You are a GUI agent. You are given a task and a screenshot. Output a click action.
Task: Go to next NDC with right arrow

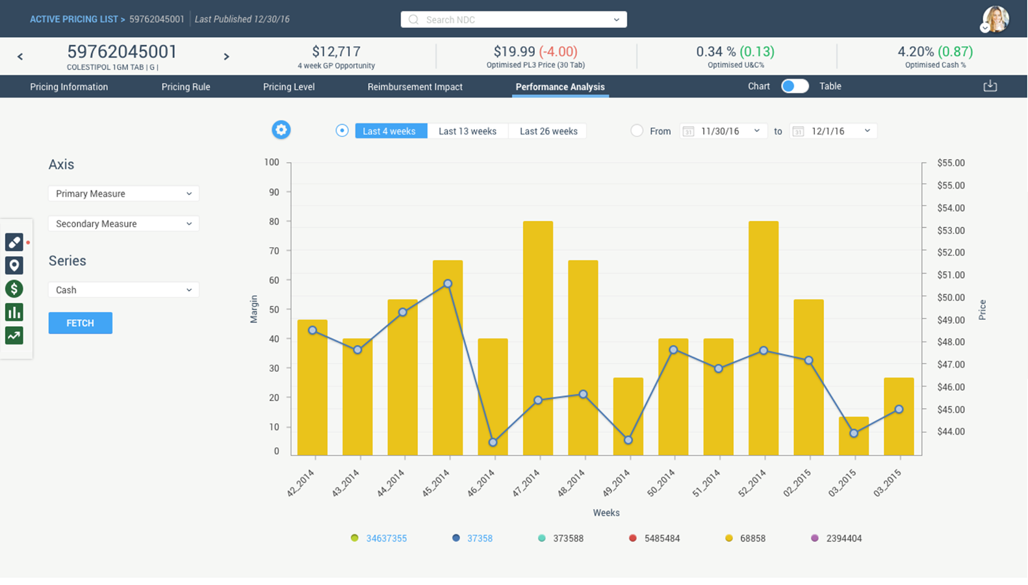pos(226,57)
